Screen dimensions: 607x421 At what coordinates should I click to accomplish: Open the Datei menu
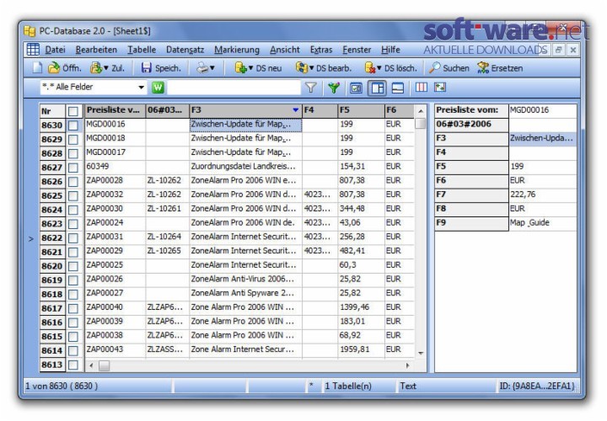[x=55, y=50]
